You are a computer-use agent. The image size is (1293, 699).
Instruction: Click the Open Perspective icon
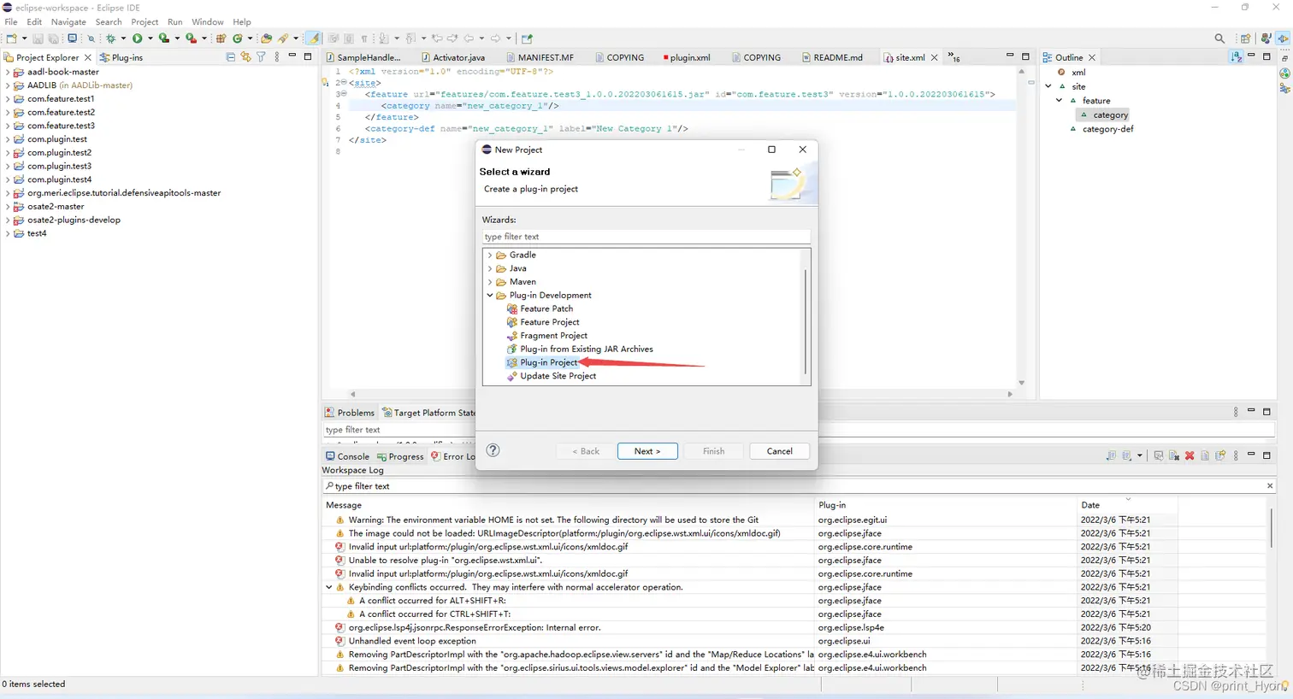(x=1246, y=38)
